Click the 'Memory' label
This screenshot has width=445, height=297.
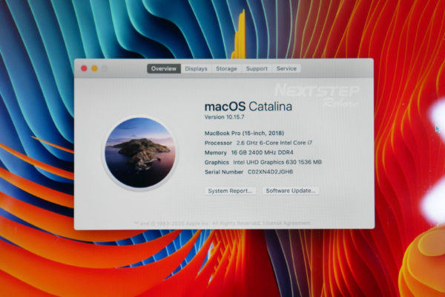[216, 153]
